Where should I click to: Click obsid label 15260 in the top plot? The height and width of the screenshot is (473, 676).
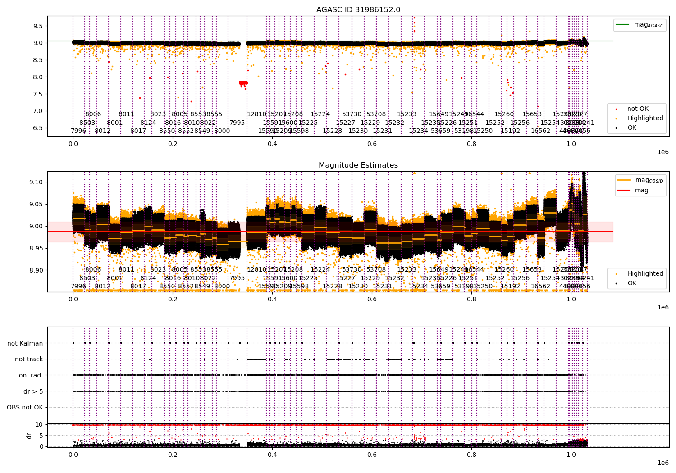click(x=504, y=114)
